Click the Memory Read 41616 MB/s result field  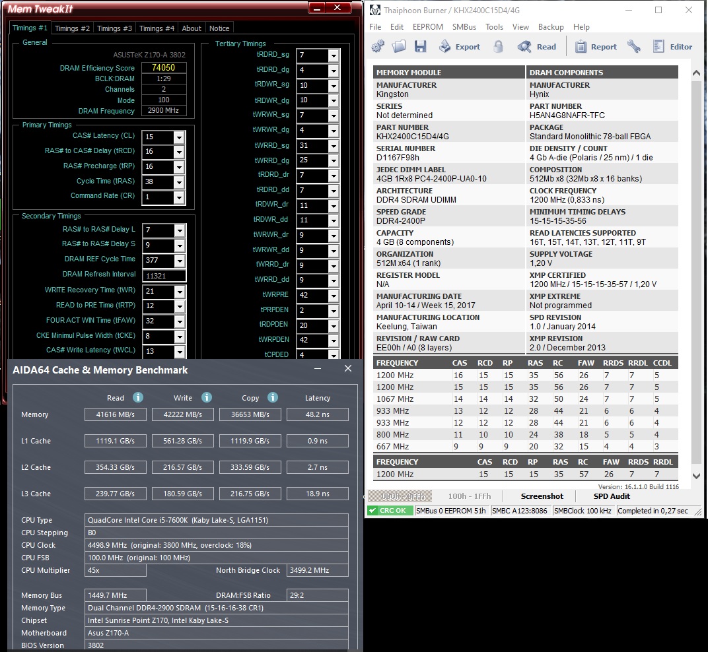click(x=115, y=414)
